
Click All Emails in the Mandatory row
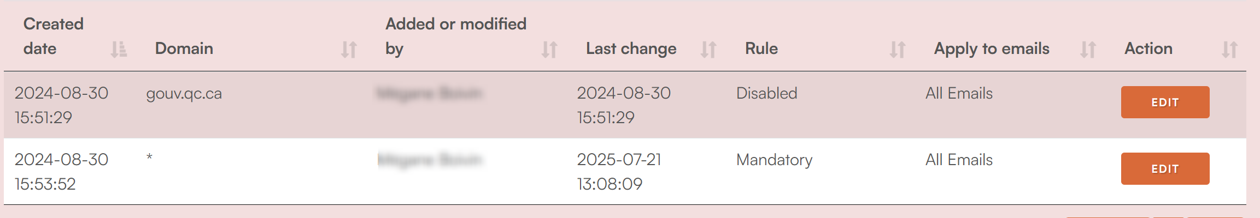[959, 160]
